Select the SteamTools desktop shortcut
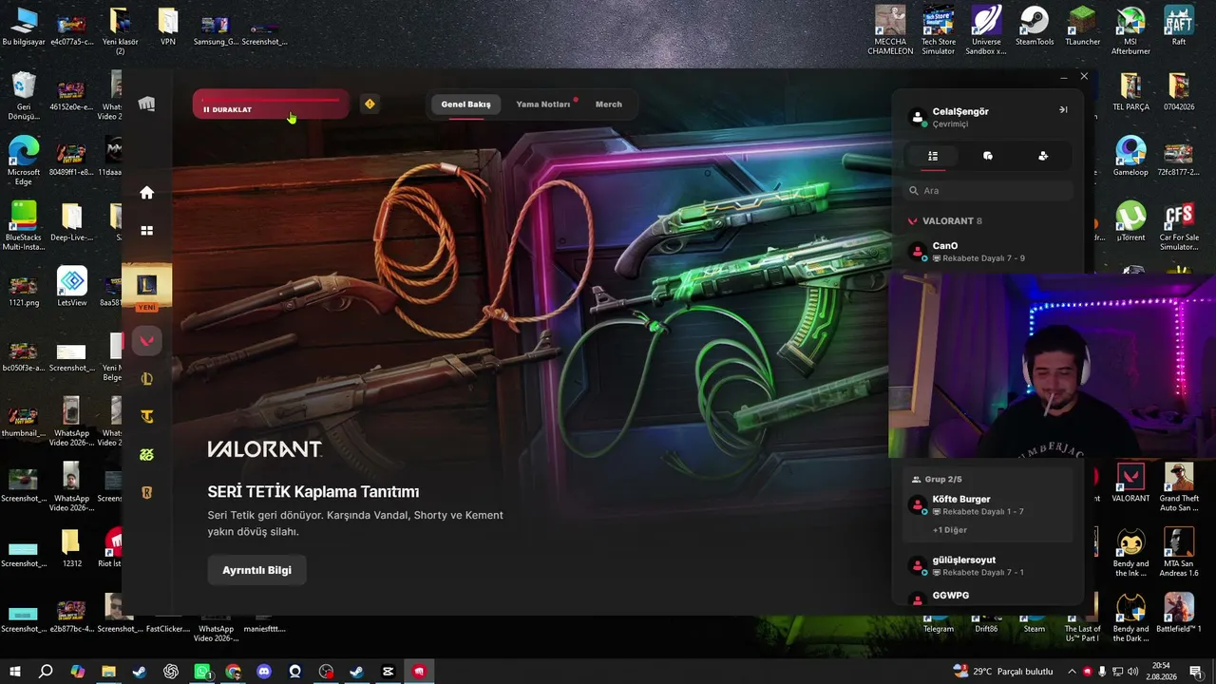The width and height of the screenshot is (1216, 684). [1035, 28]
